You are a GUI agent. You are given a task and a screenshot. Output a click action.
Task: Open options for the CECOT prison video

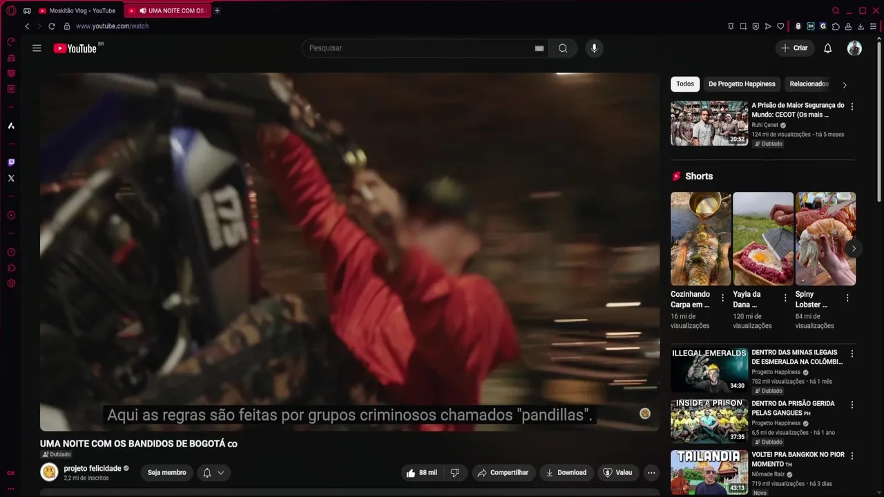point(852,107)
